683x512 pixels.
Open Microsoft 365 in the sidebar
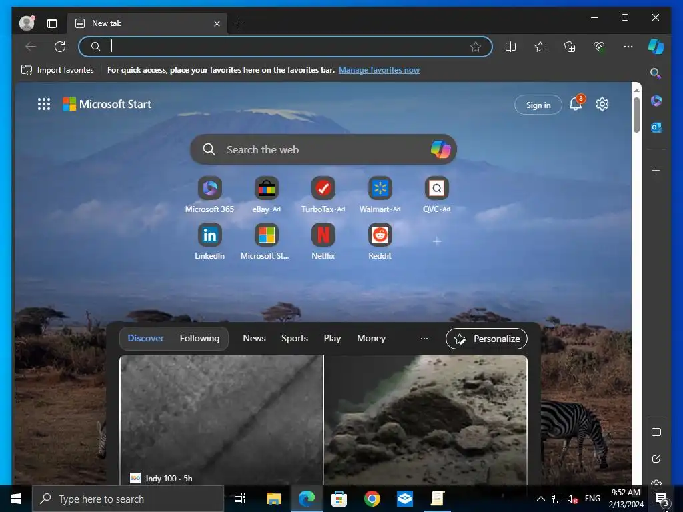(656, 101)
